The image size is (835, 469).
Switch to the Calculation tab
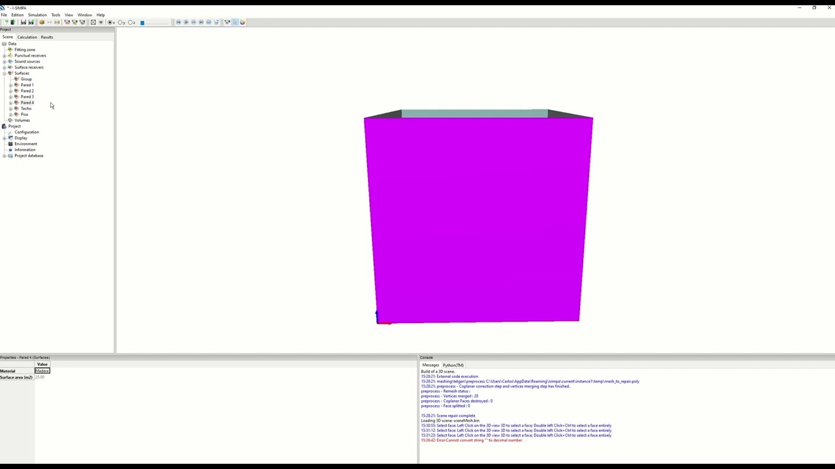coord(27,37)
